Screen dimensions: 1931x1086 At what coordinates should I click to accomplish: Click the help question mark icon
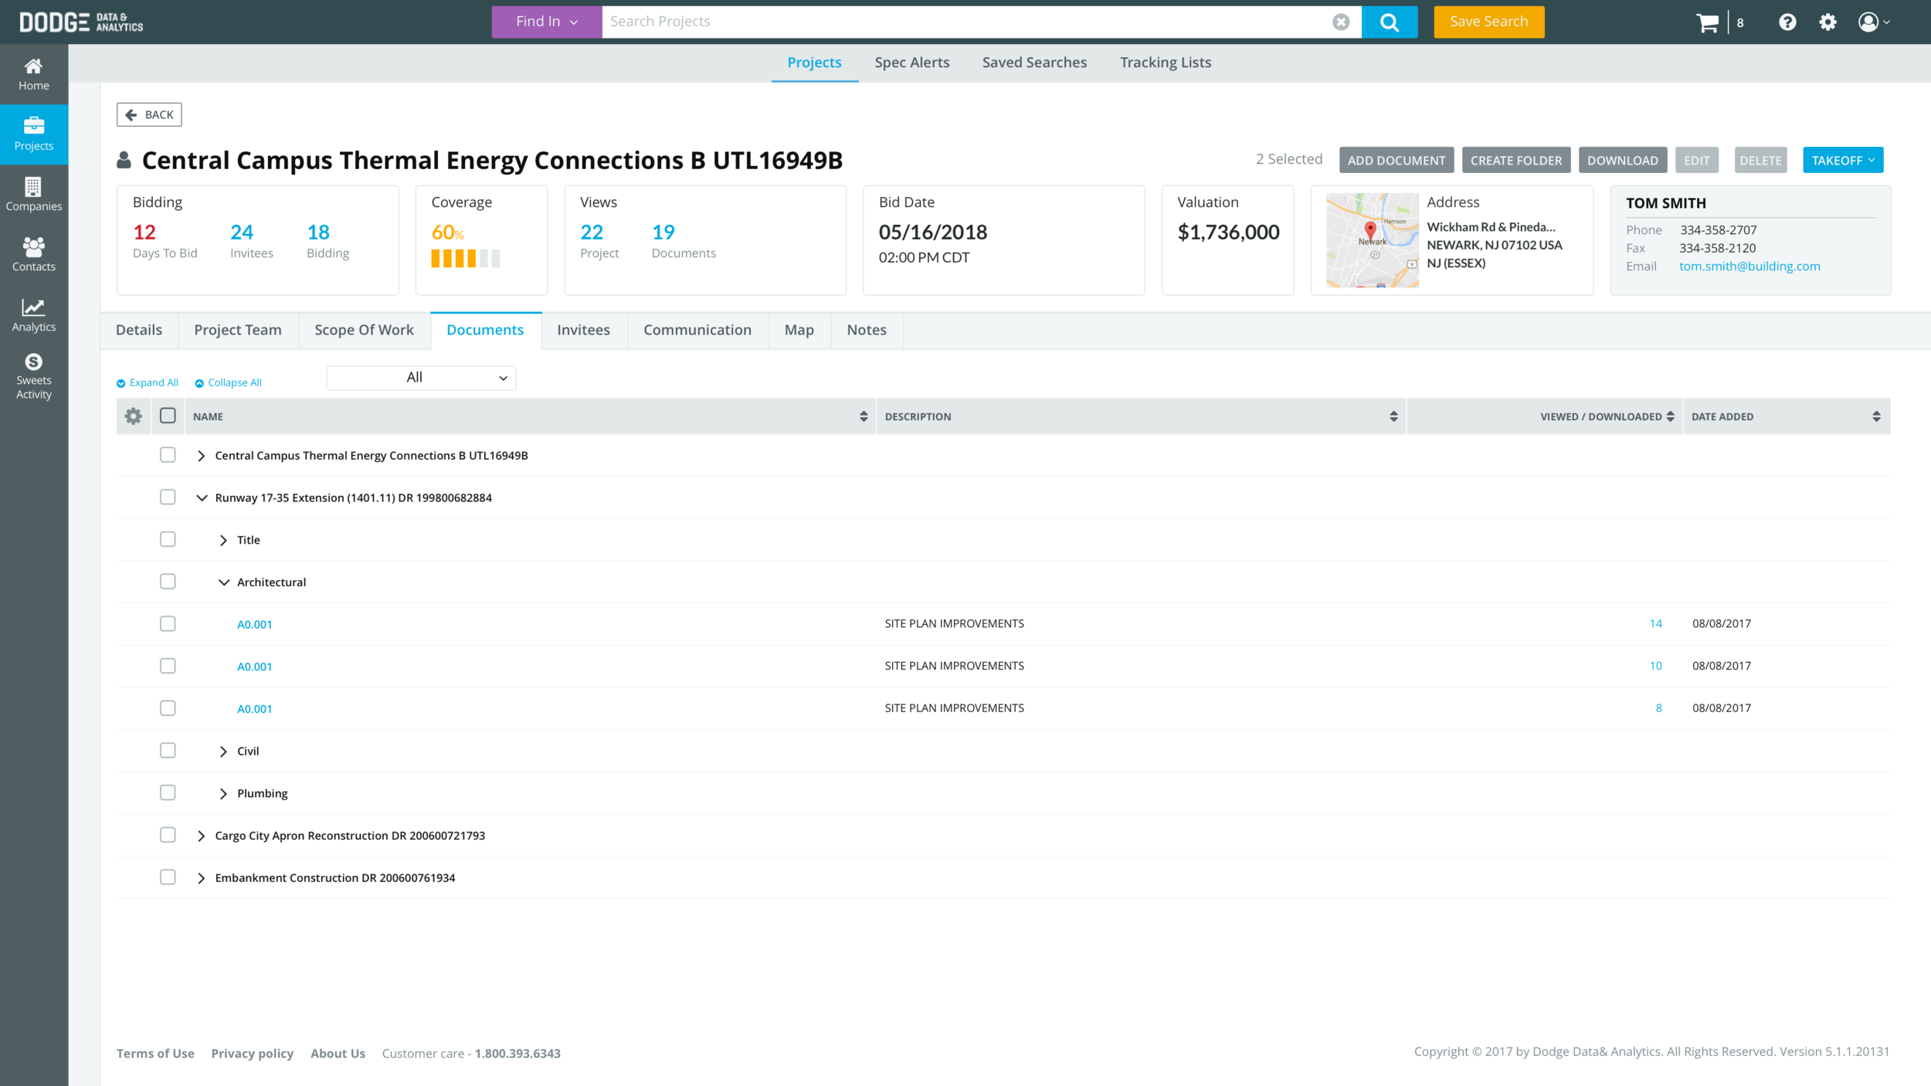(x=1787, y=22)
